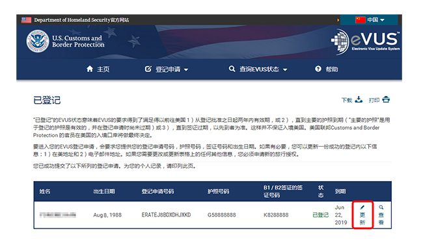Click the printer icon
This screenshot has width=423, height=246.
386,99
